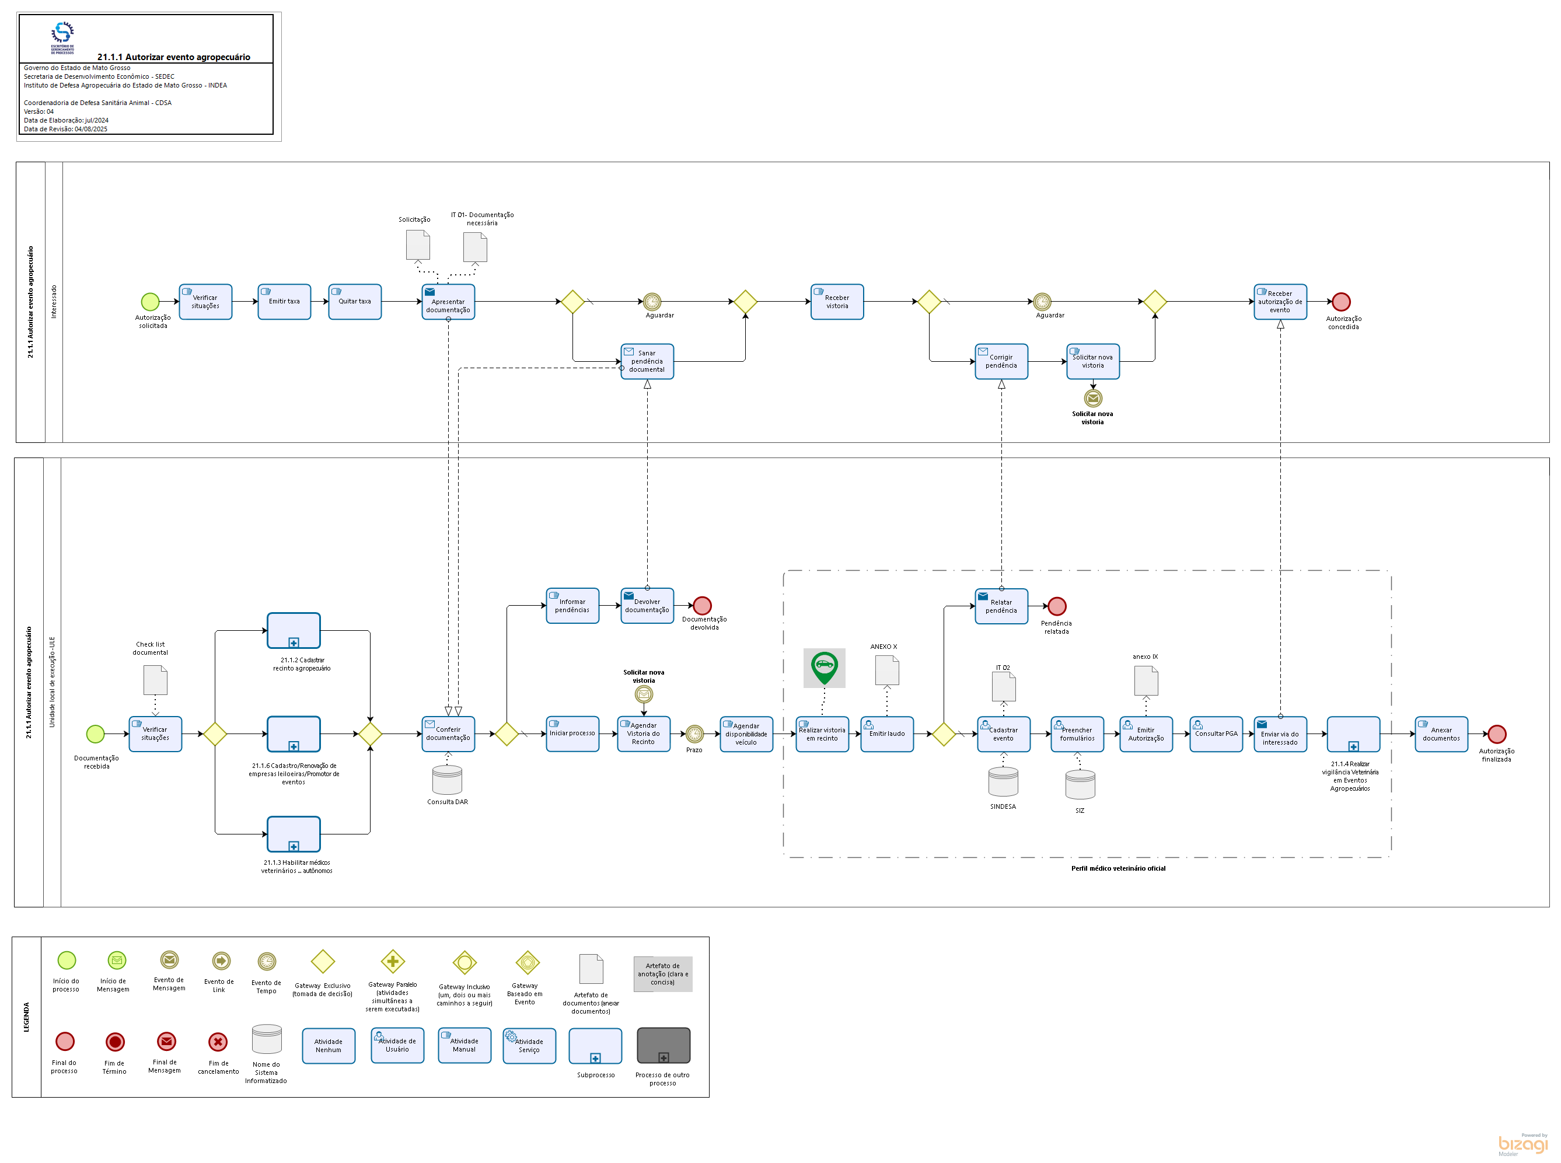Click the SIZ database cylinder icon

point(1080,785)
